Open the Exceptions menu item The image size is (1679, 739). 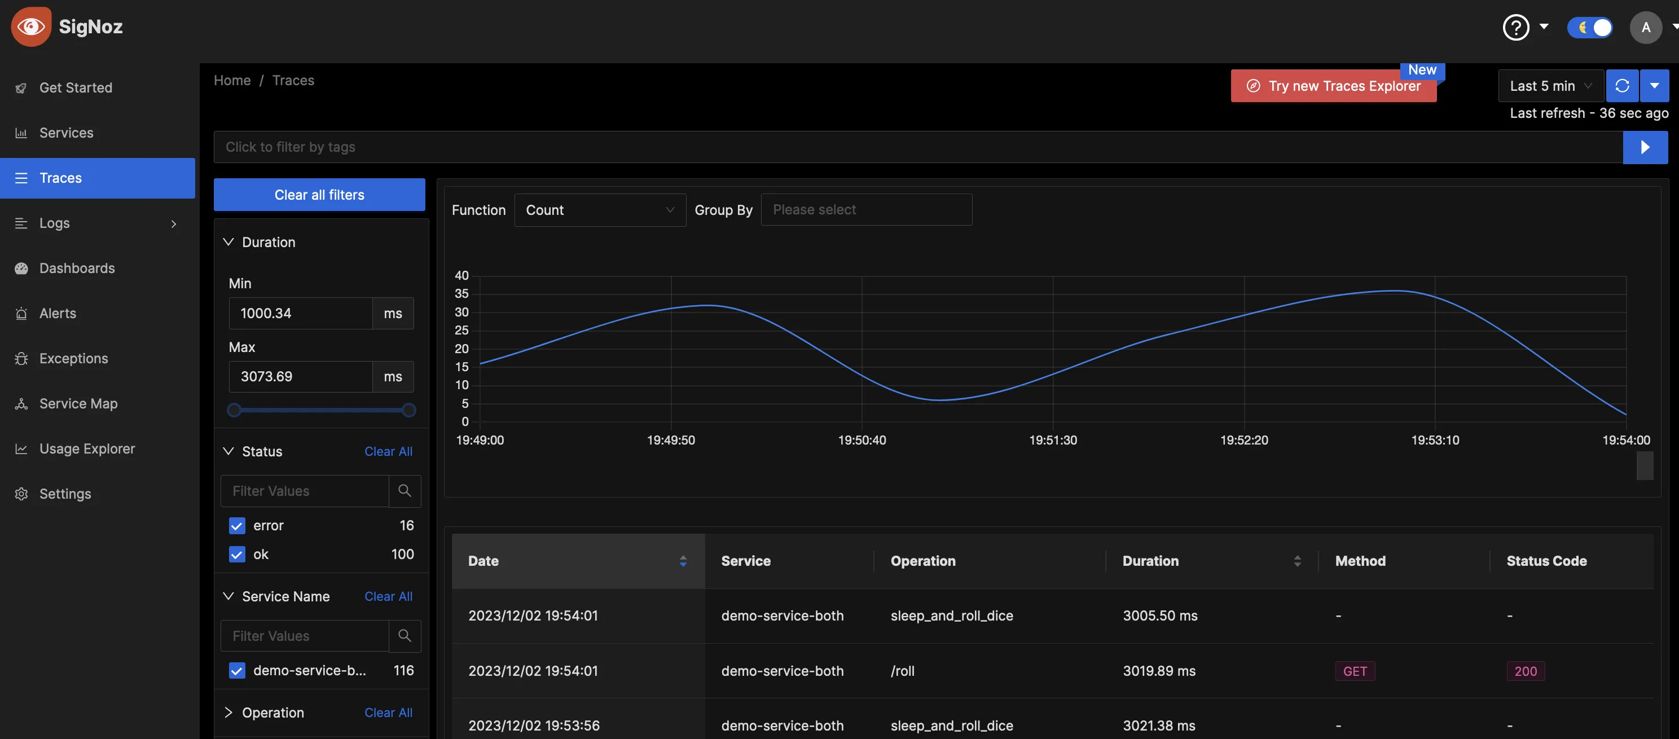[74, 358]
